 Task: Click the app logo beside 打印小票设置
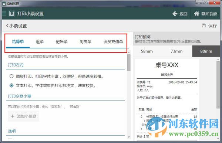coord(12,14)
